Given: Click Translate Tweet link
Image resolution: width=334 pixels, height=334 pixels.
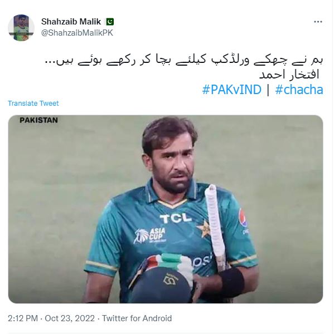Looking at the screenshot, I should 33,104.
